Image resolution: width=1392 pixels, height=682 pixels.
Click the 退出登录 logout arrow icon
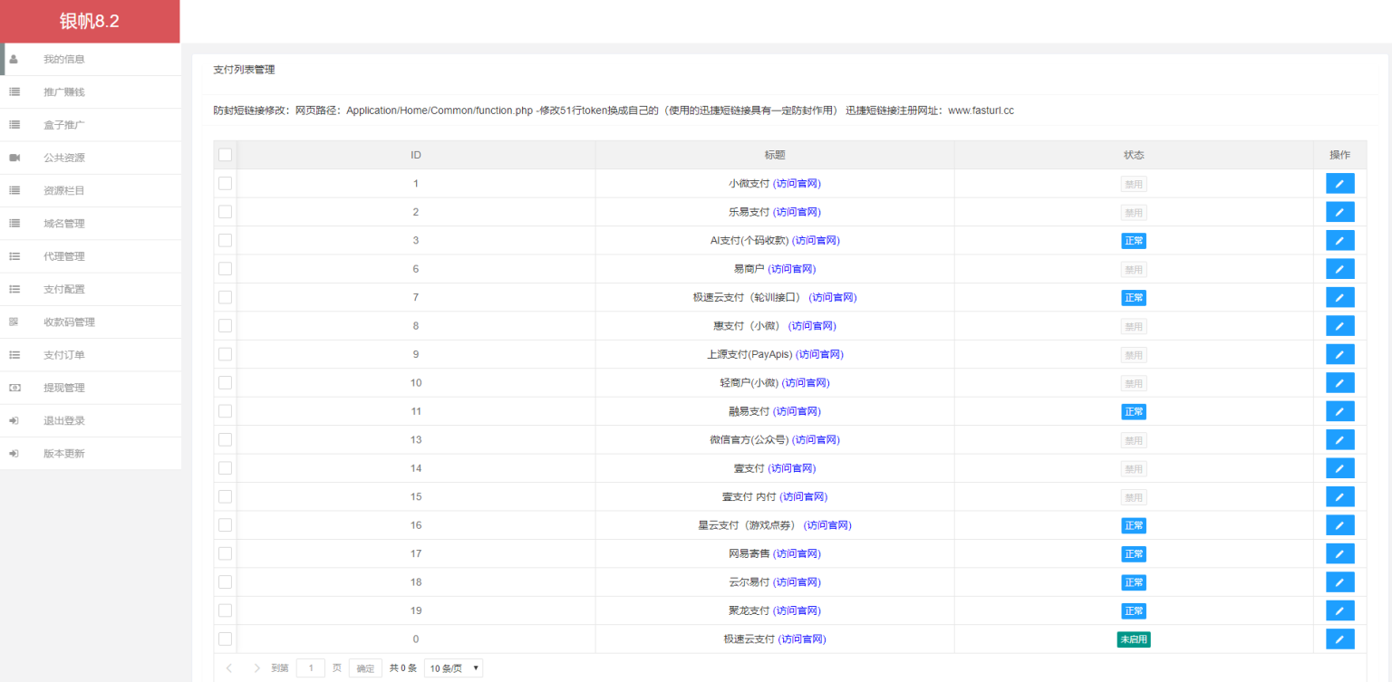click(14, 419)
